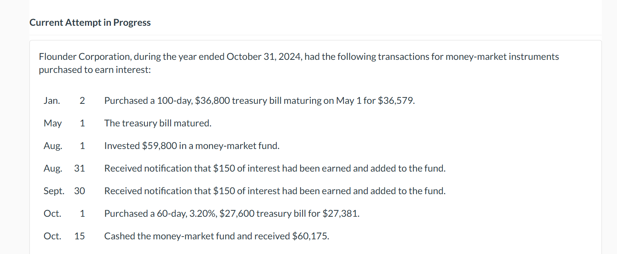Viewport: 617px width, 254px height.
Task: Click the Current Attempt in Progress heading
Action: 90,23
